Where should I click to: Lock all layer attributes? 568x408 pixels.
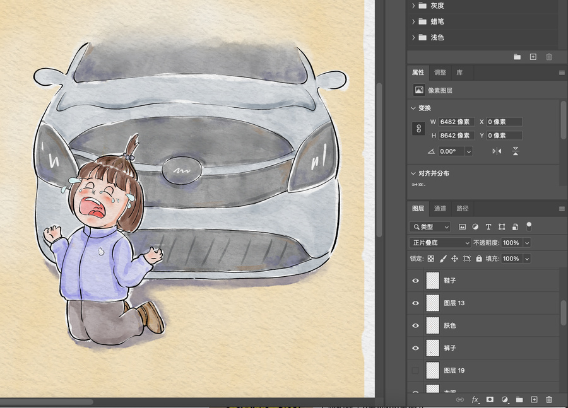pyautogui.click(x=479, y=259)
